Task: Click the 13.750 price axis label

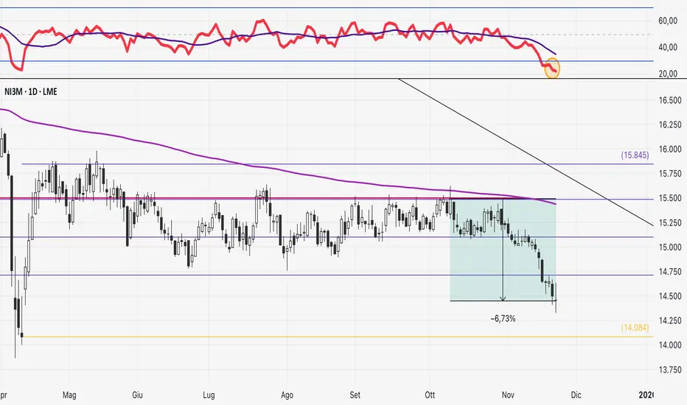Action: click(x=670, y=370)
